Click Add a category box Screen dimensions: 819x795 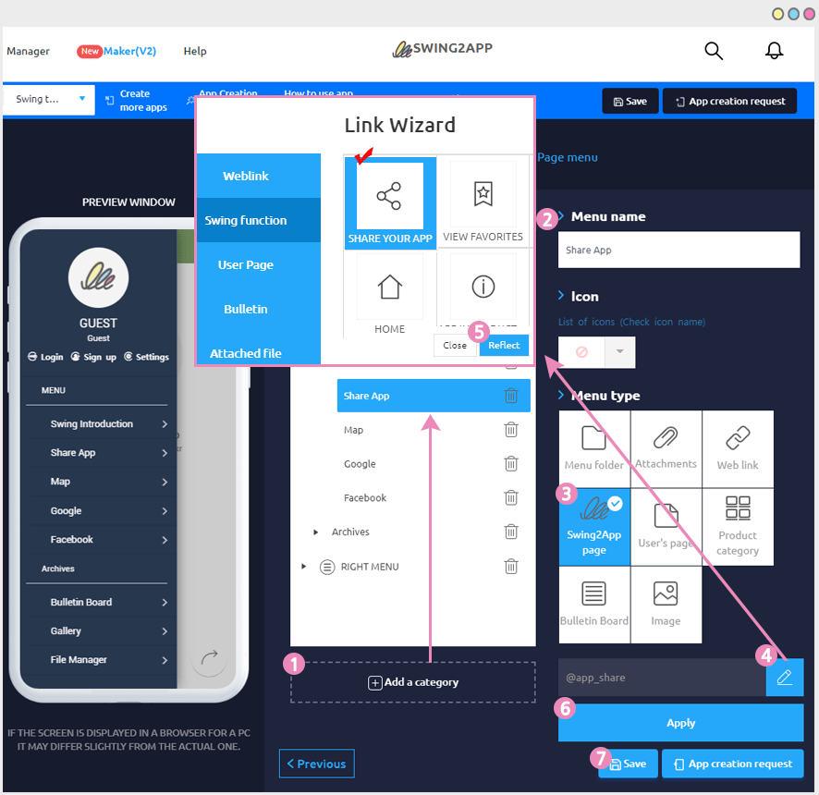pyautogui.click(x=412, y=682)
